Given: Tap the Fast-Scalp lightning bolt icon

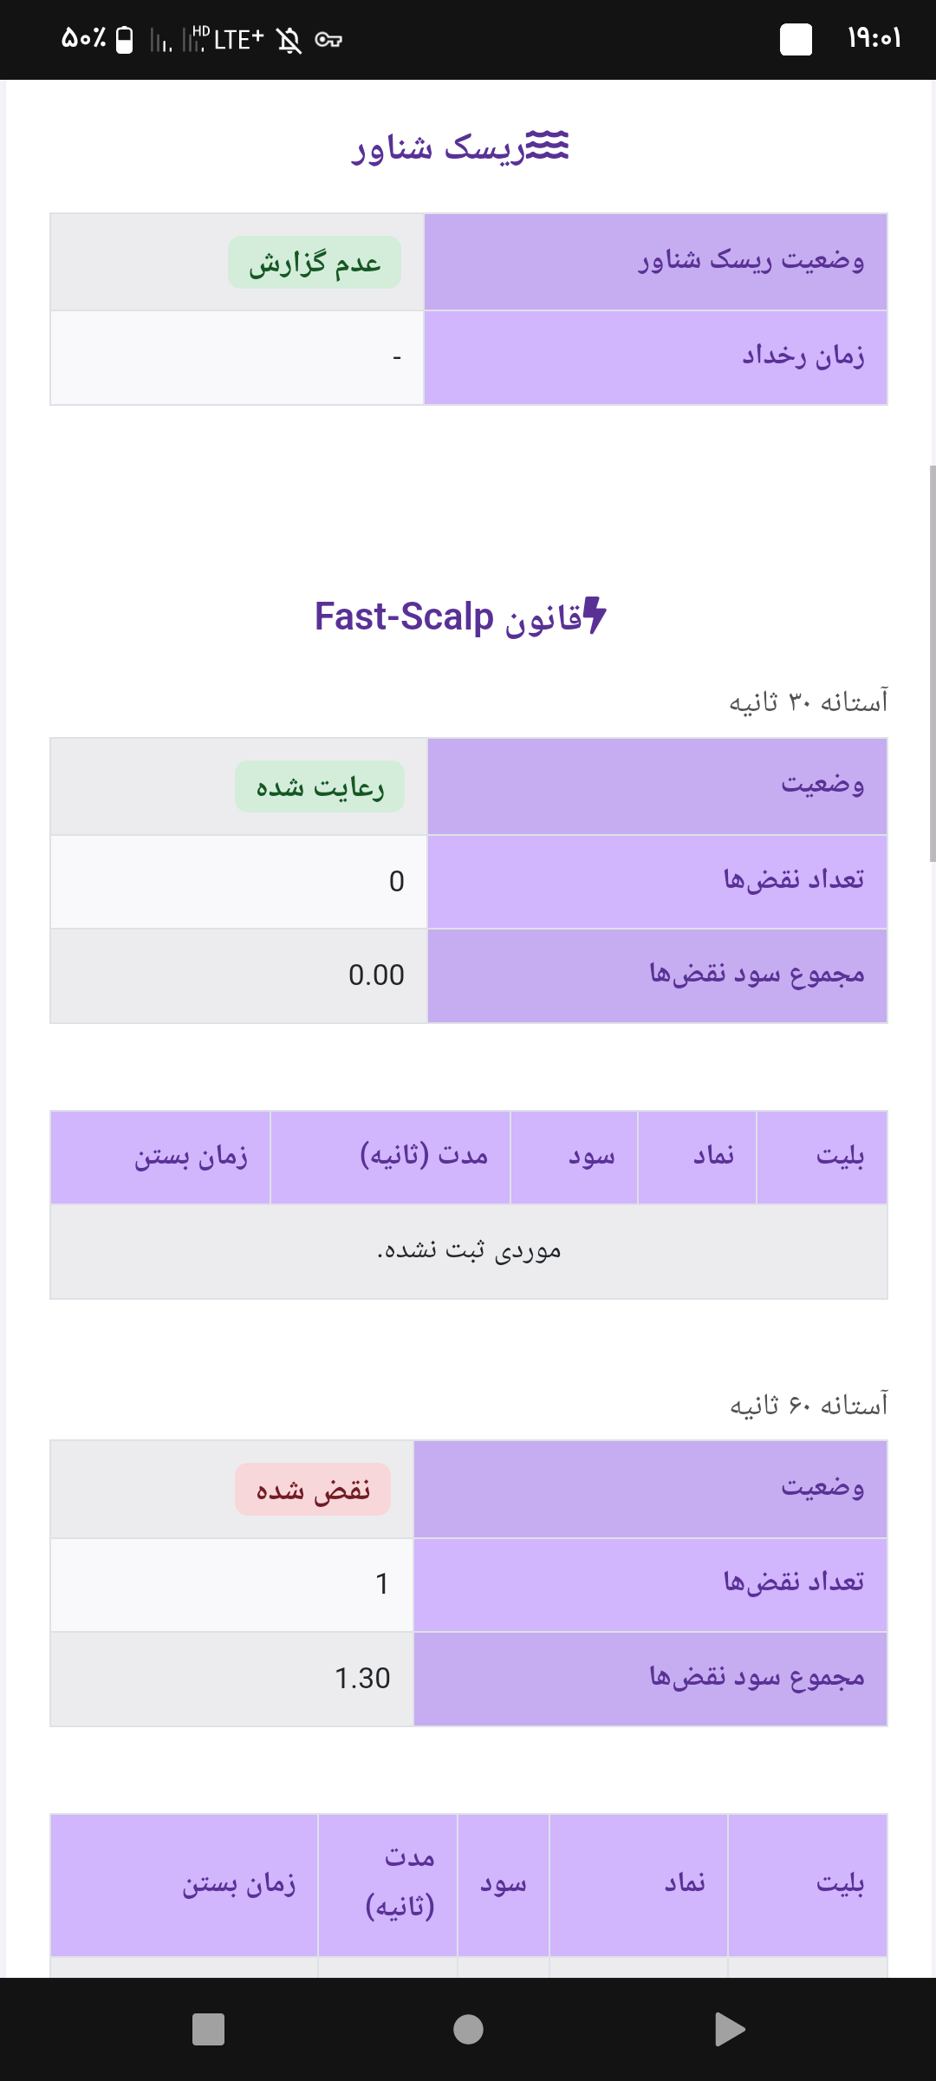Looking at the screenshot, I should pyautogui.click(x=595, y=615).
